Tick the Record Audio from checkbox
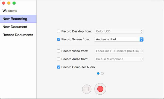This screenshot has width=164, height=99. [x=58, y=59]
